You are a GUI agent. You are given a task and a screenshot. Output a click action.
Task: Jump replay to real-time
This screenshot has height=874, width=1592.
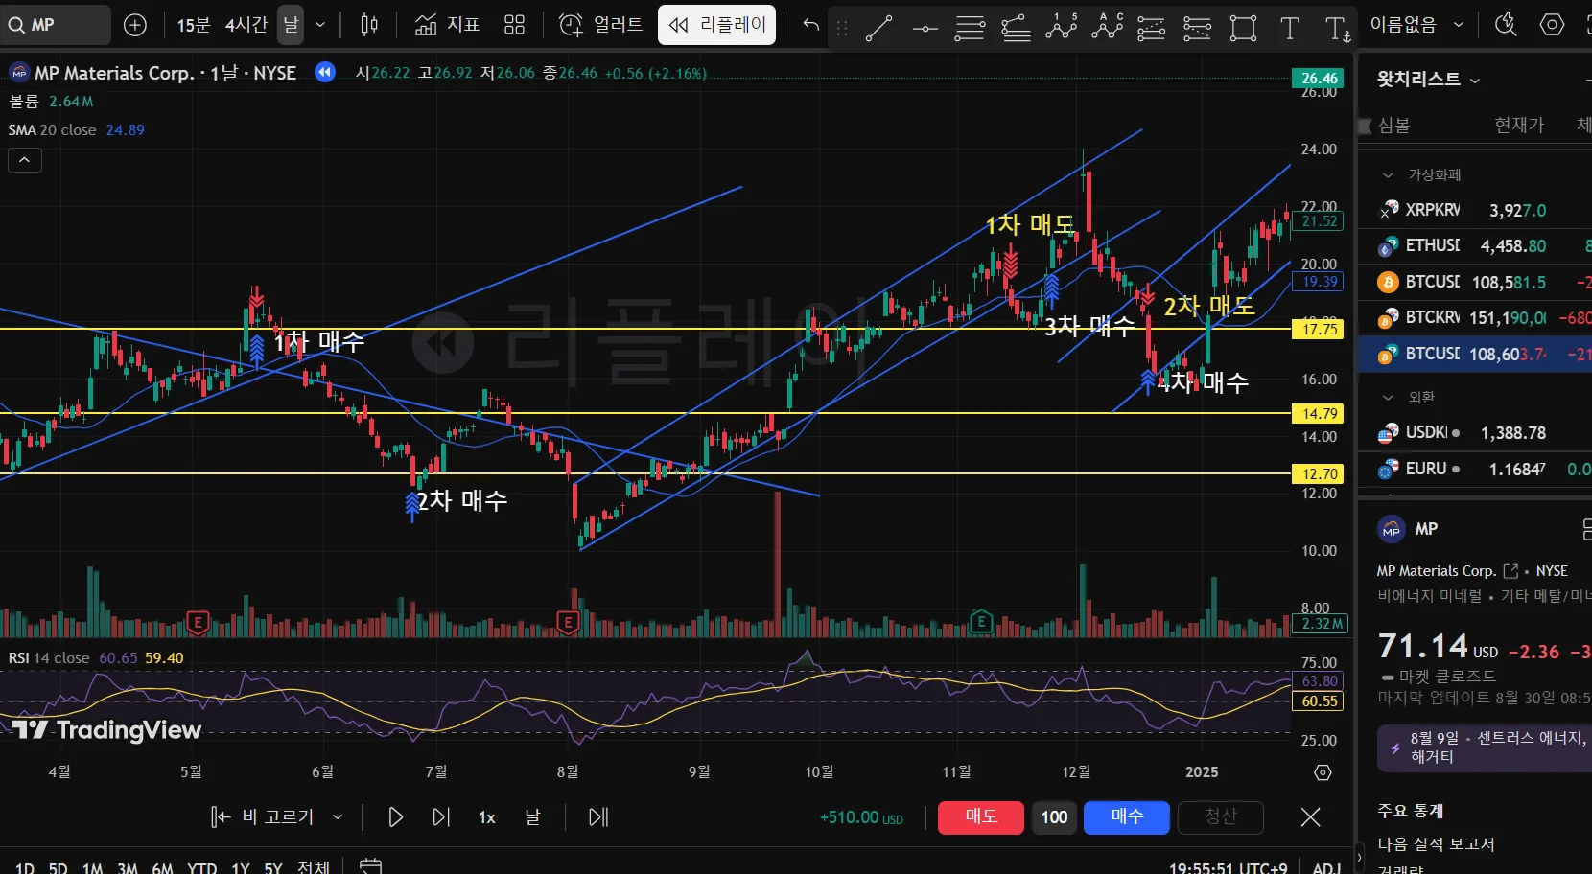coord(598,817)
